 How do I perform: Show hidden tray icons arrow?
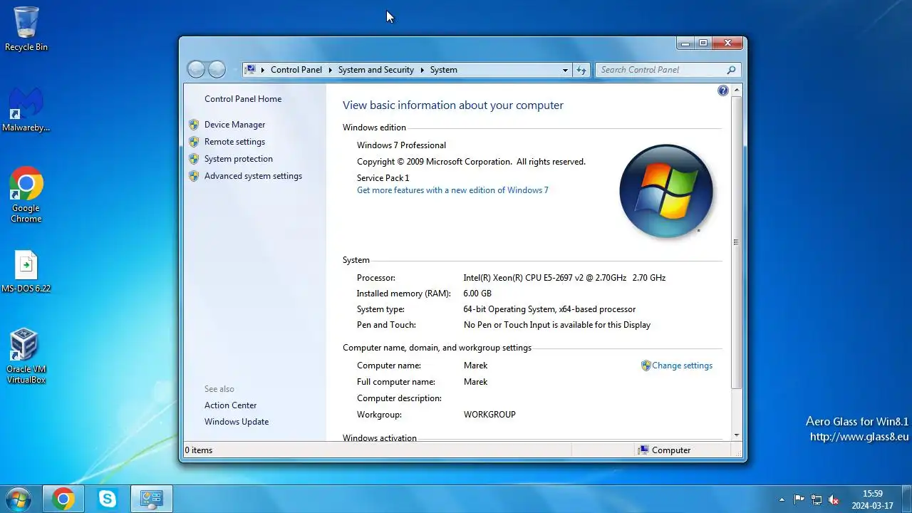tap(782, 500)
